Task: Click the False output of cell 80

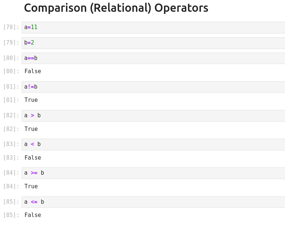Action: tap(33, 71)
